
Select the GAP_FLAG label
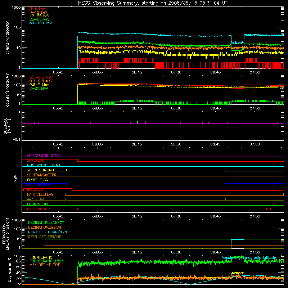(35, 160)
